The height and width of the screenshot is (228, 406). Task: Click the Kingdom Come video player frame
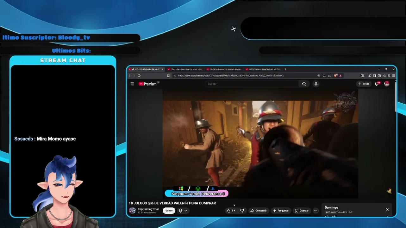260,143
